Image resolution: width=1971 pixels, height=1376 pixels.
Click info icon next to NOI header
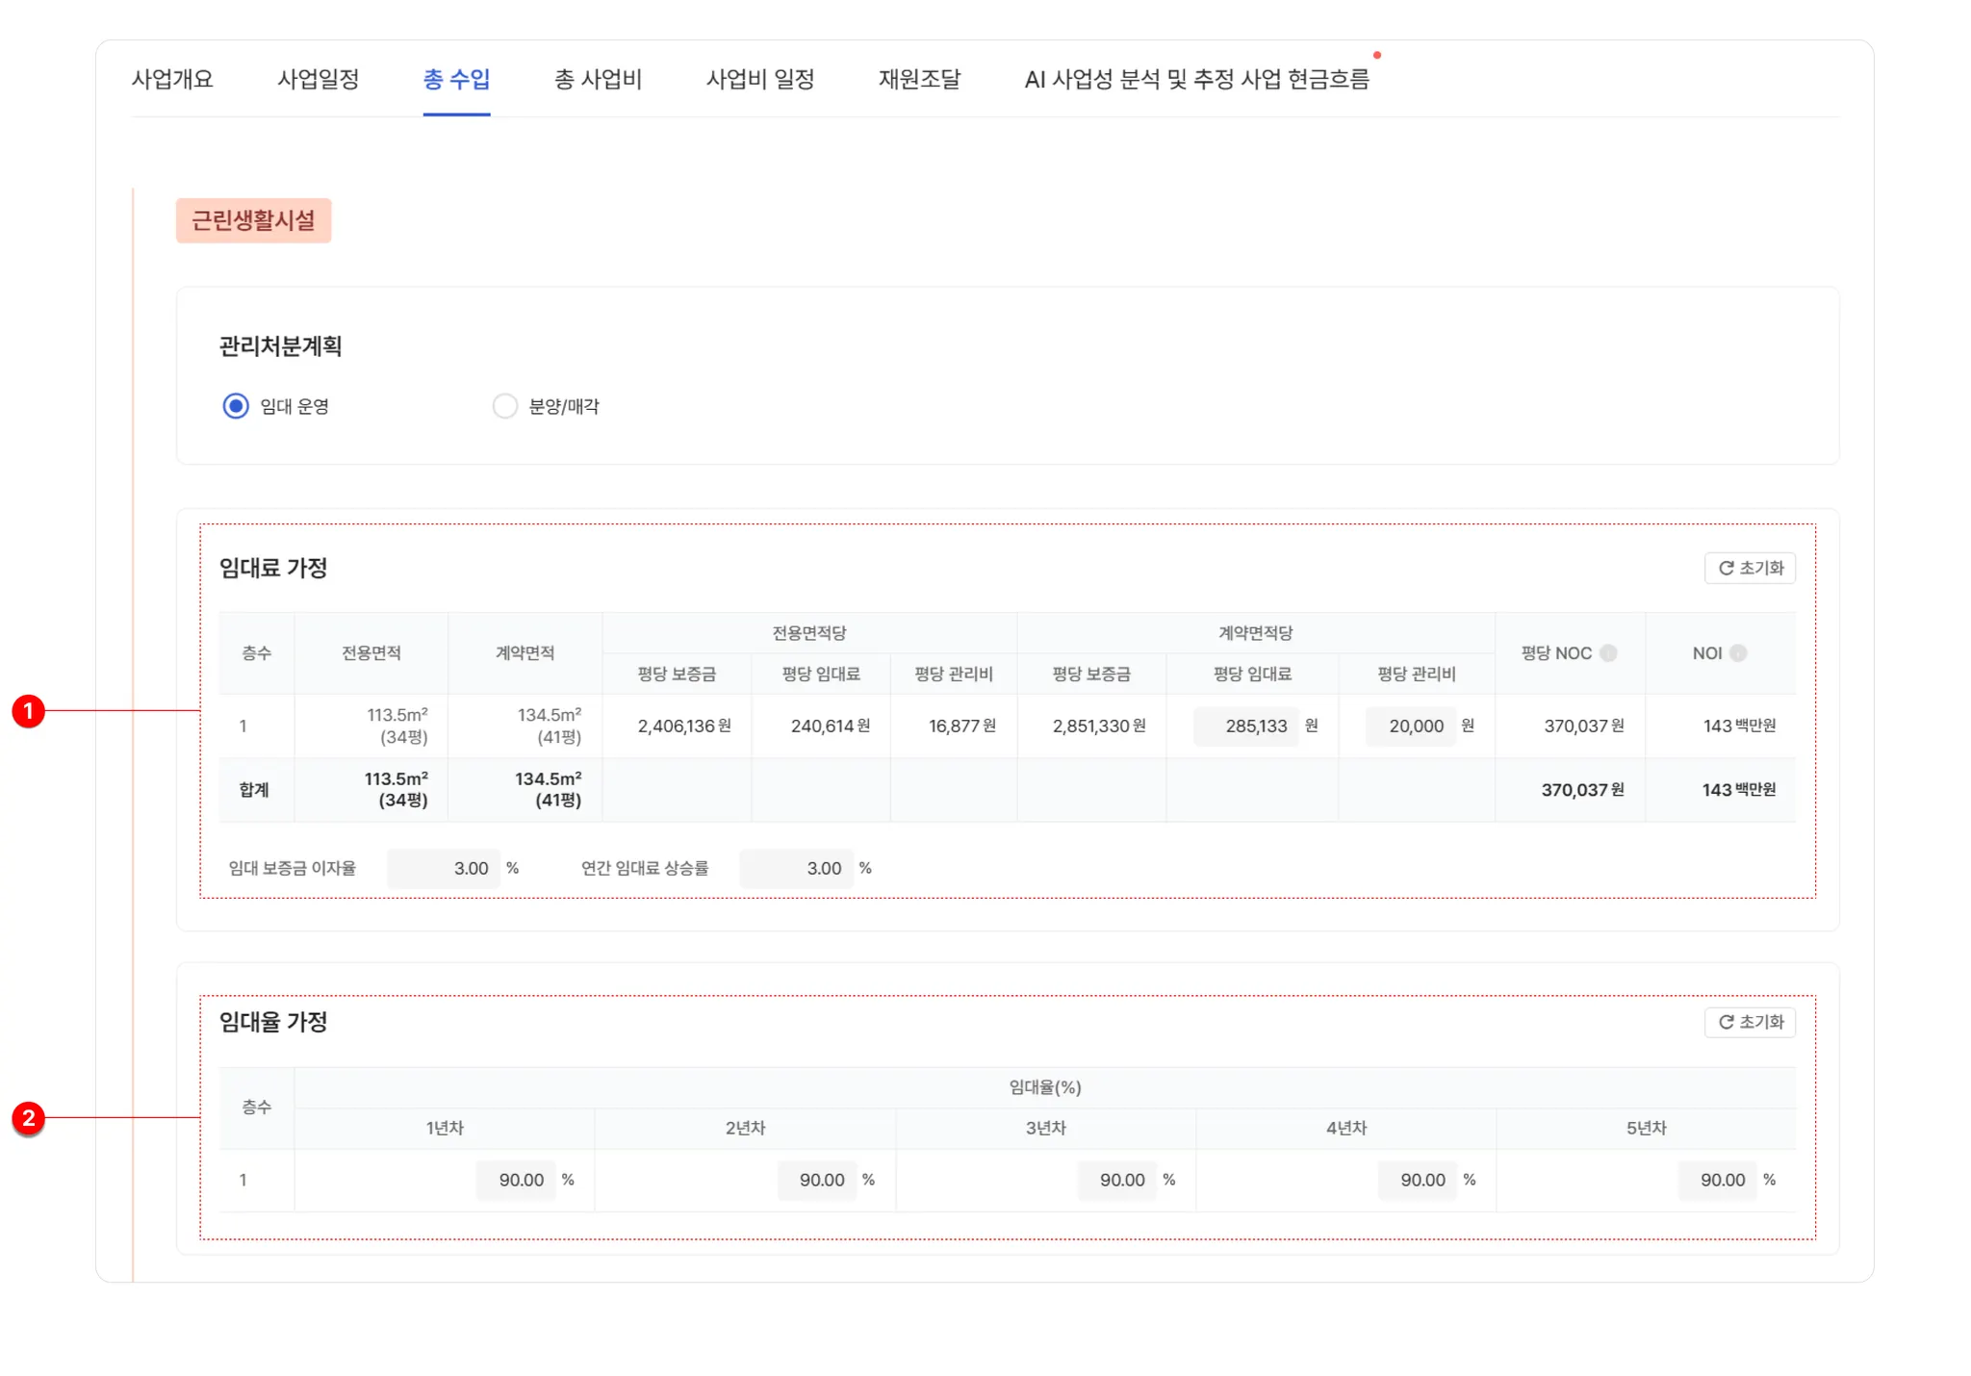1738,653
